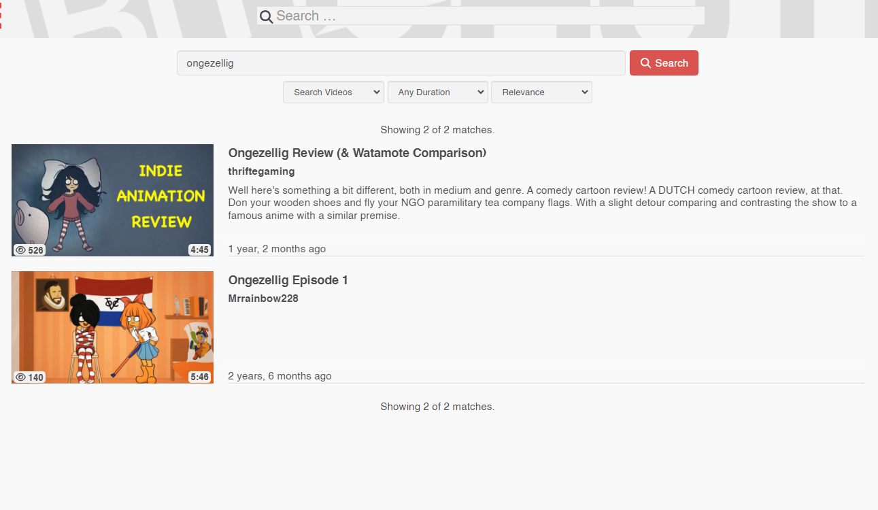The height and width of the screenshot is (510, 878).
Task: Click the Indie Animation Review thumbnail
Action: tap(112, 200)
